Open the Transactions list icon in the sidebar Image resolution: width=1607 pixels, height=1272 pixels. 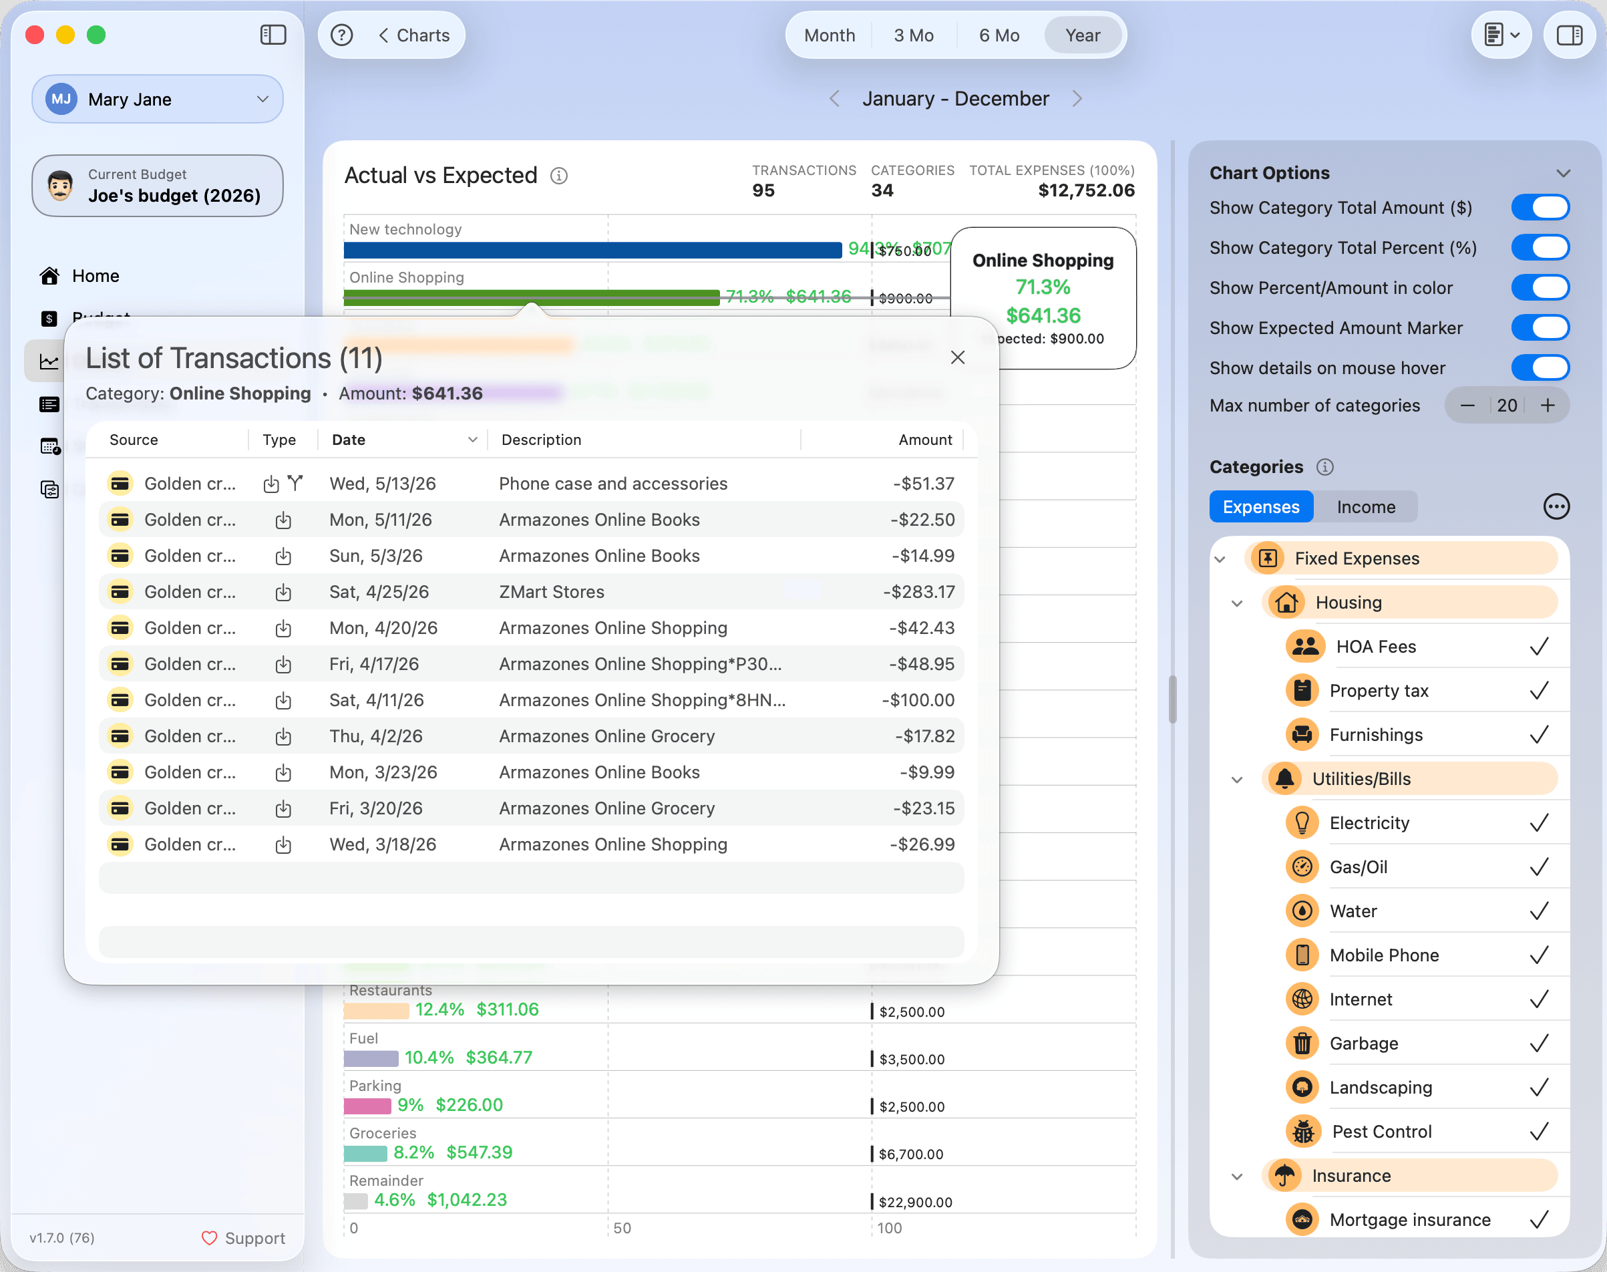pos(49,404)
